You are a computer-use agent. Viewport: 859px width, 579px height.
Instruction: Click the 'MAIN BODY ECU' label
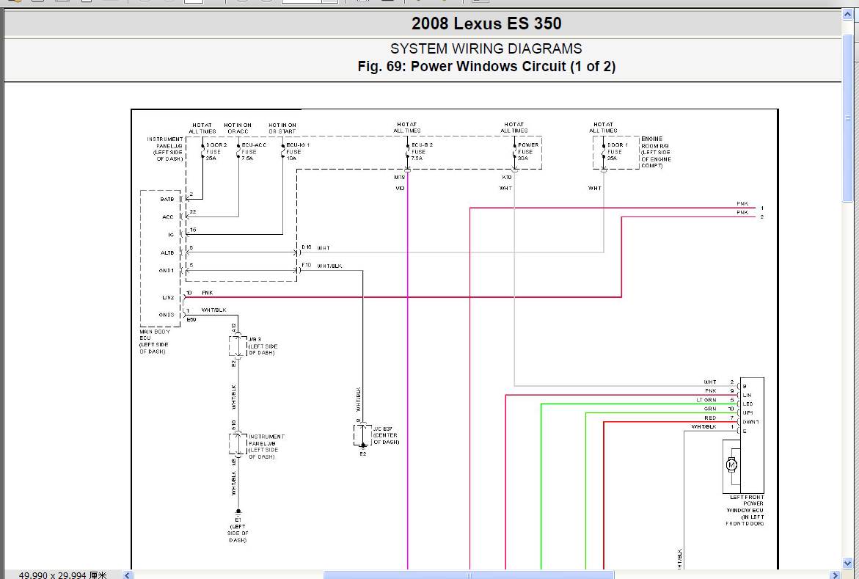pos(155,341)
